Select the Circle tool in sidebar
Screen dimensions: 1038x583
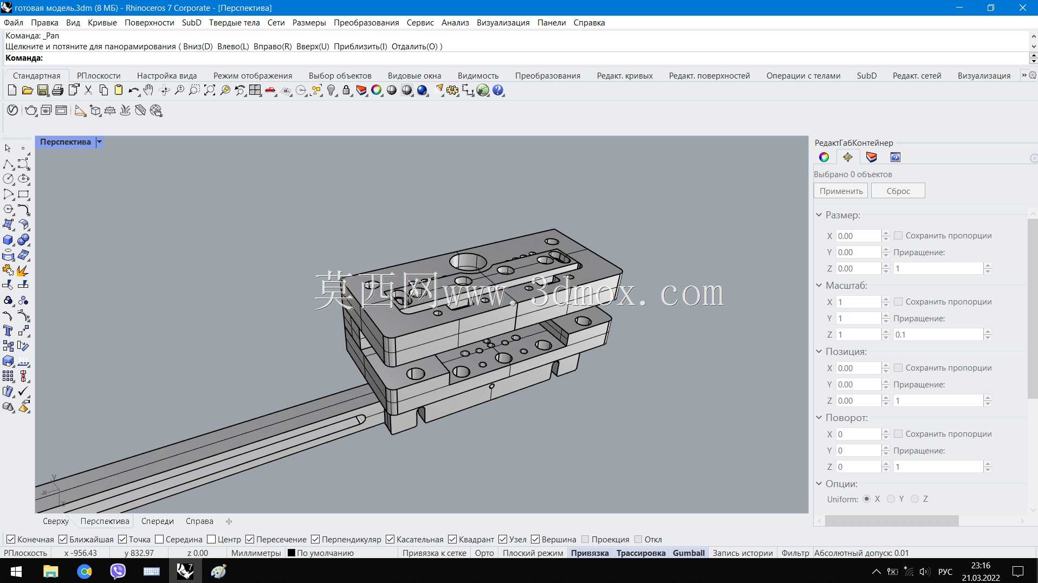click(x=8, y=179)
